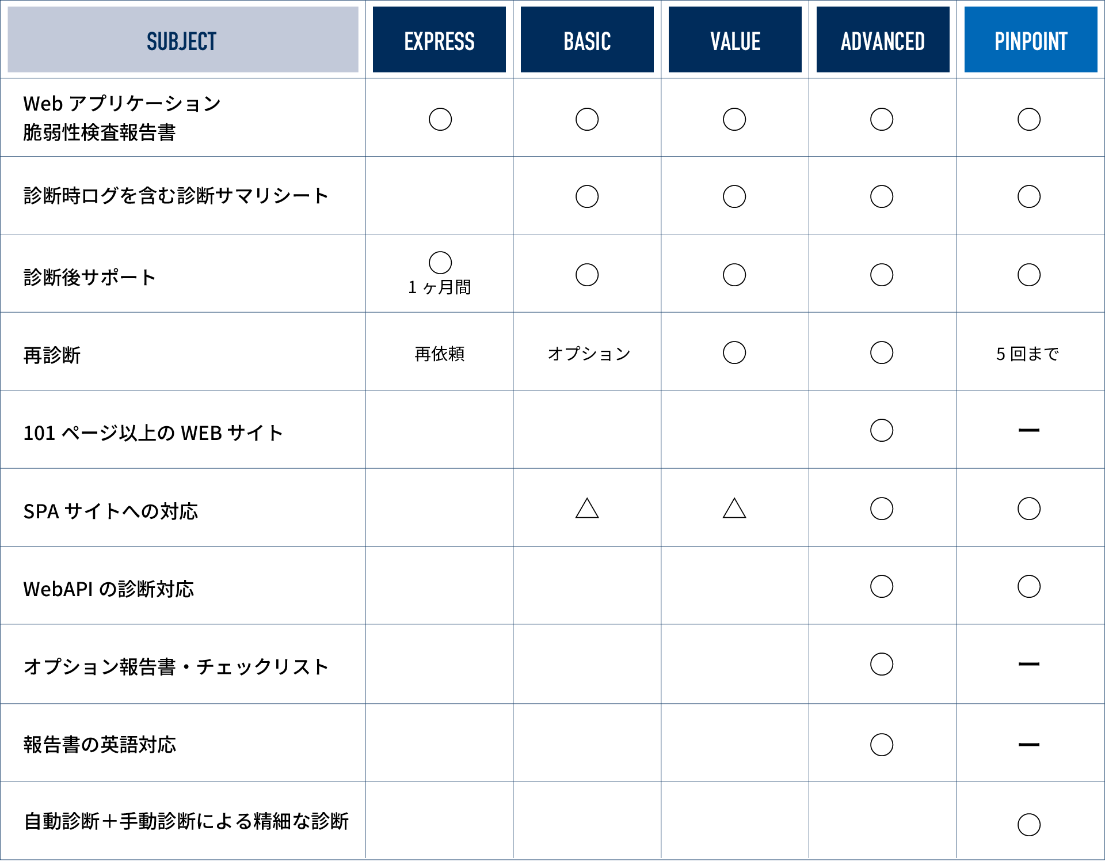The width and height of the screenshot is (1105, 861).
Task: Select the blue PINPOINT plan header
Action: (x=1031, y=40)
